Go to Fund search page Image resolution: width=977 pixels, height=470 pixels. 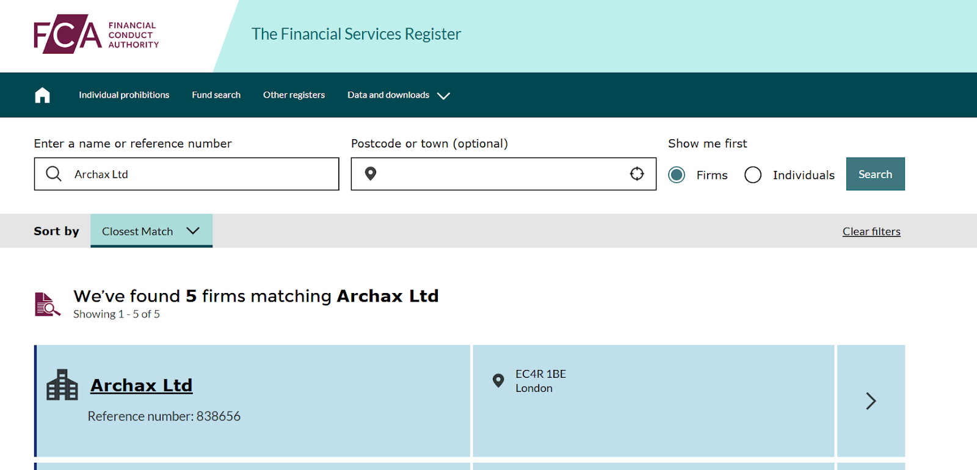216,95
